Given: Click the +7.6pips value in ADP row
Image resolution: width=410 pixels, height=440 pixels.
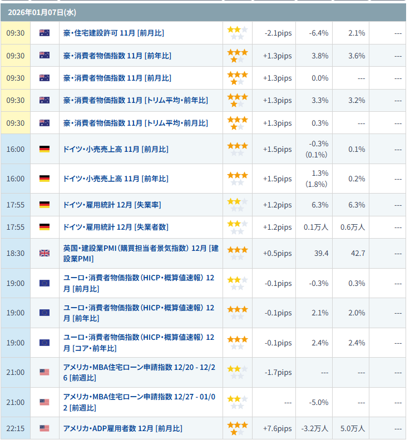Looking at the screenshot, I should coord(277,428).
